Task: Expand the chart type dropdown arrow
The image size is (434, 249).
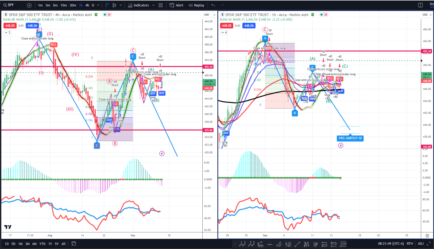Action: pyautogui.click(x=121, y=5)
